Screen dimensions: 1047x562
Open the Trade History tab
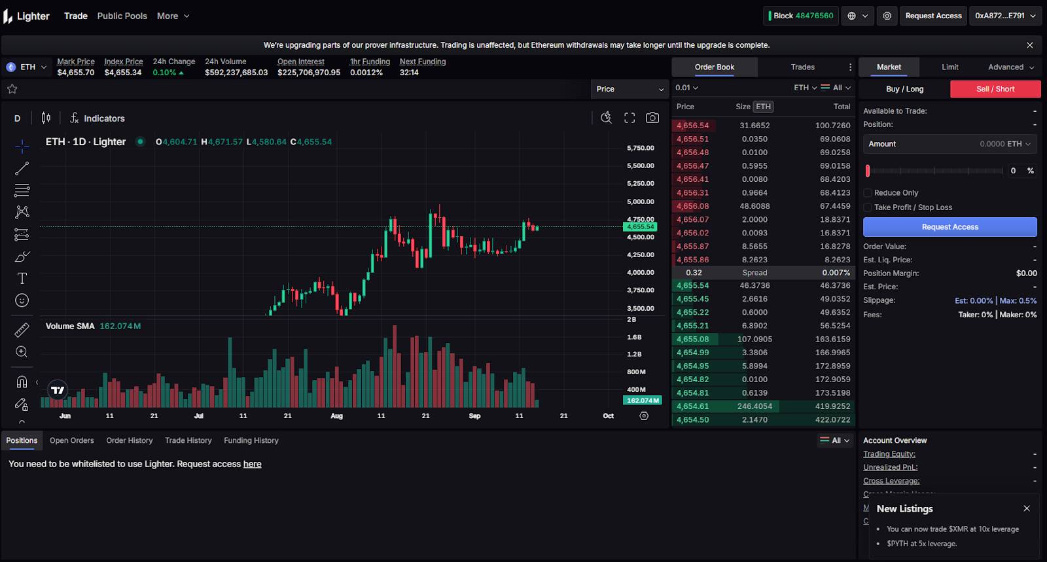point(188,440)
